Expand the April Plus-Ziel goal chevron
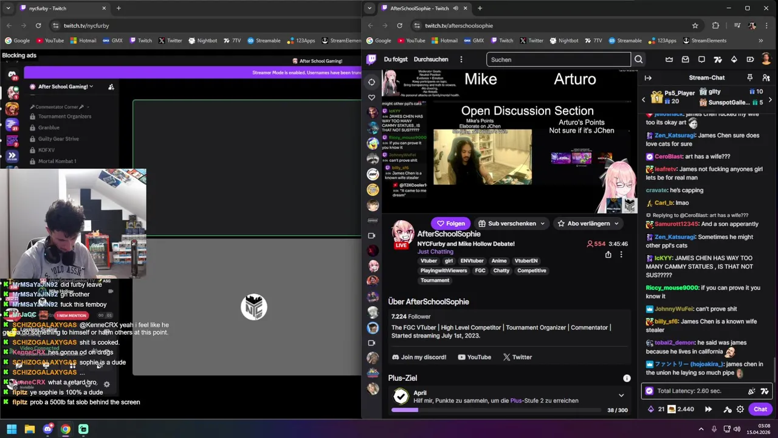The image size is (778, 438). tap(621, 395)
